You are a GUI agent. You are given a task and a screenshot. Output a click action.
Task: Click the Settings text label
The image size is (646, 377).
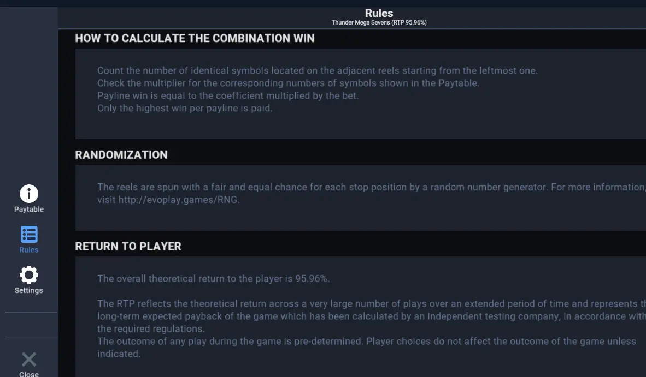(x=29, y=290)
